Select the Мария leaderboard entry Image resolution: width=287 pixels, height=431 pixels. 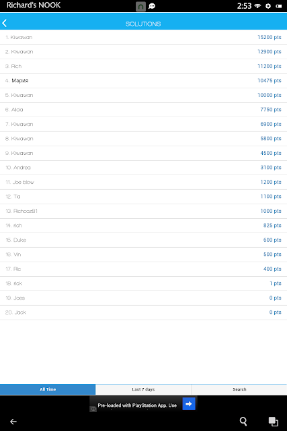tap(144, 81)
